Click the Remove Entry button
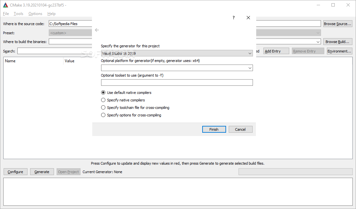This screenshot has width=356, height=209. click(x=308, y=51)
